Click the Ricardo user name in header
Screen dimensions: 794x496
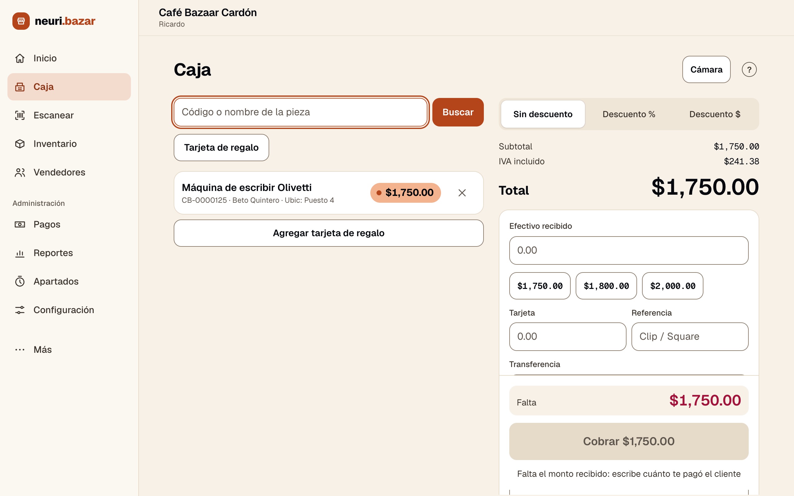click(x=172, y=24)
